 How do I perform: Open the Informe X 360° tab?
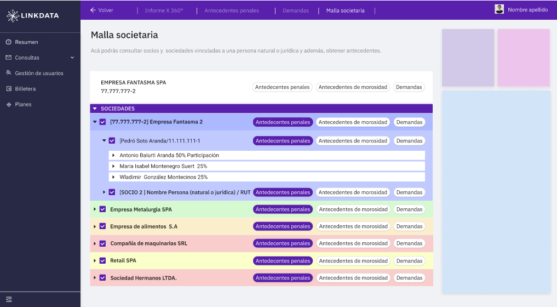pyautogui.click(x=164, y=10)
